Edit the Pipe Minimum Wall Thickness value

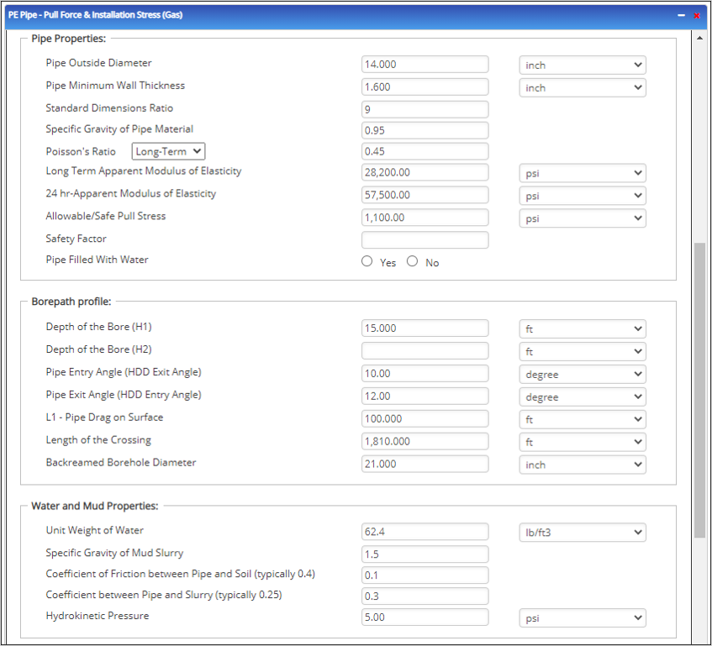425,87
